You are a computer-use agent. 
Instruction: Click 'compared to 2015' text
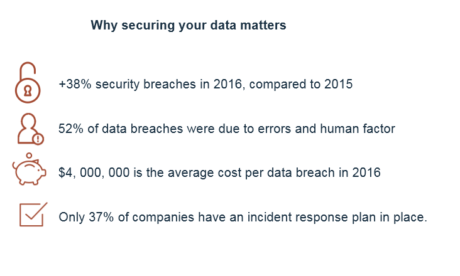301,85
